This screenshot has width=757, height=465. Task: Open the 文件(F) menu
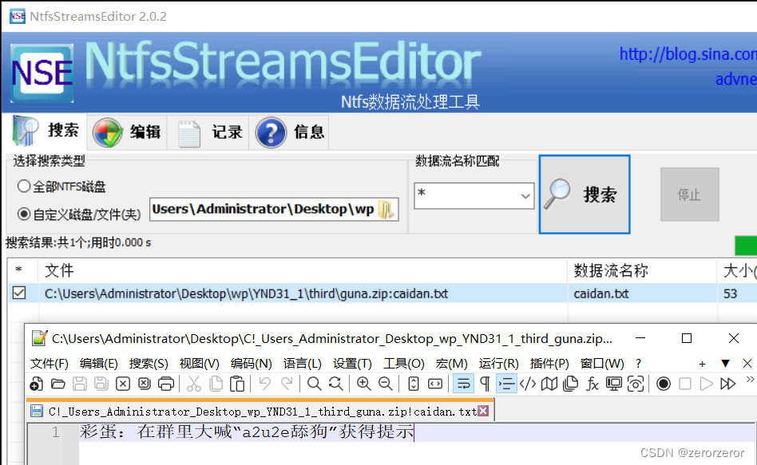(50, 364)
